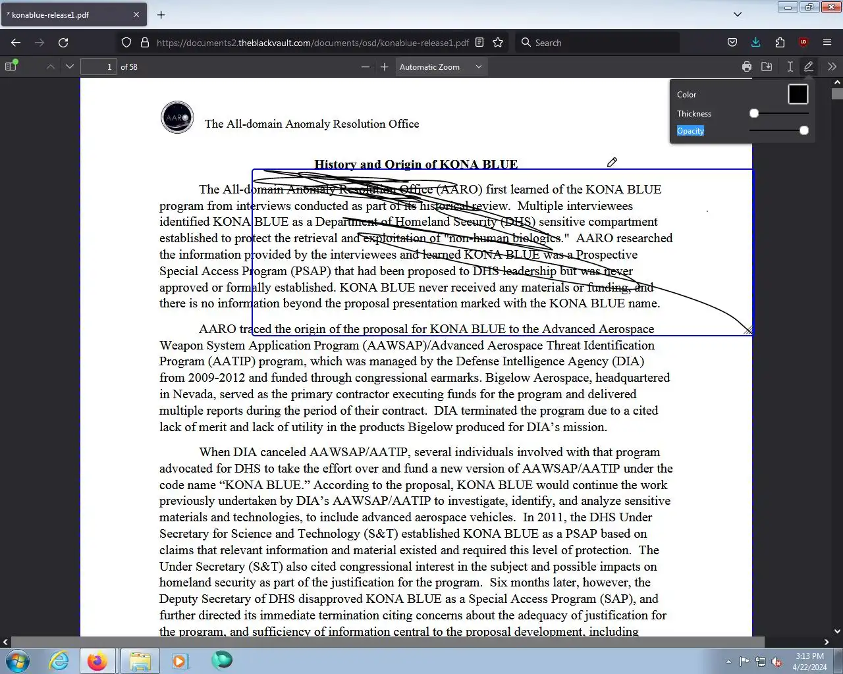Click the address bar URL

point(313,43)
